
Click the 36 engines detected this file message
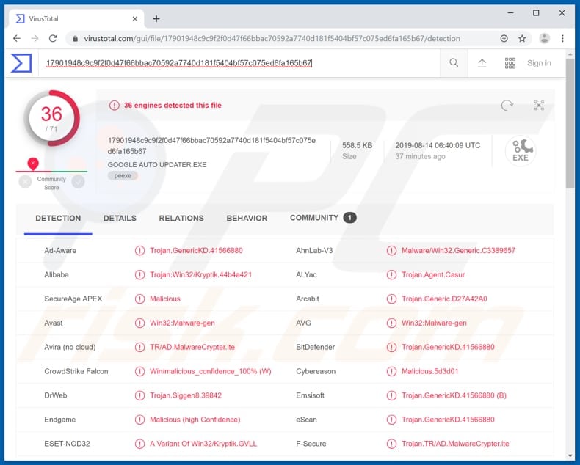tap(173, 106)
